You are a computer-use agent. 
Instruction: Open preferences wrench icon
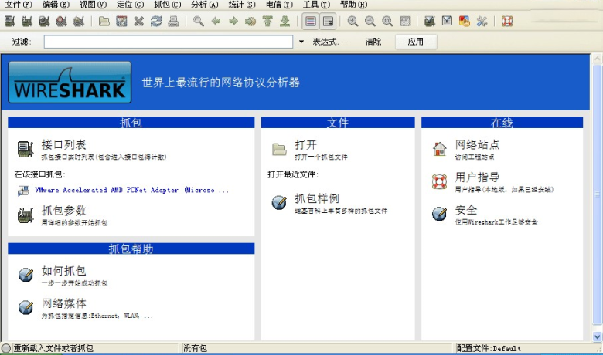click(482, 21)
